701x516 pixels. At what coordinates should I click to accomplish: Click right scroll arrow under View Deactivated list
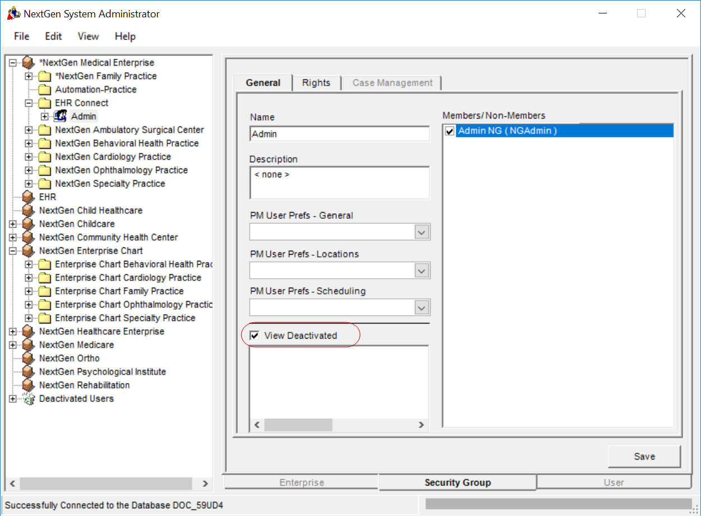tap(422, 425)
